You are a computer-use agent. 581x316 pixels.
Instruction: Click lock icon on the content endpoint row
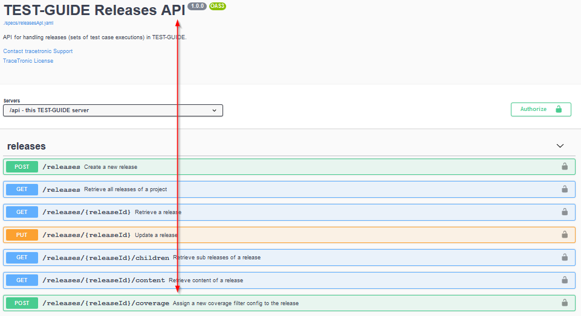pos(564,280)
